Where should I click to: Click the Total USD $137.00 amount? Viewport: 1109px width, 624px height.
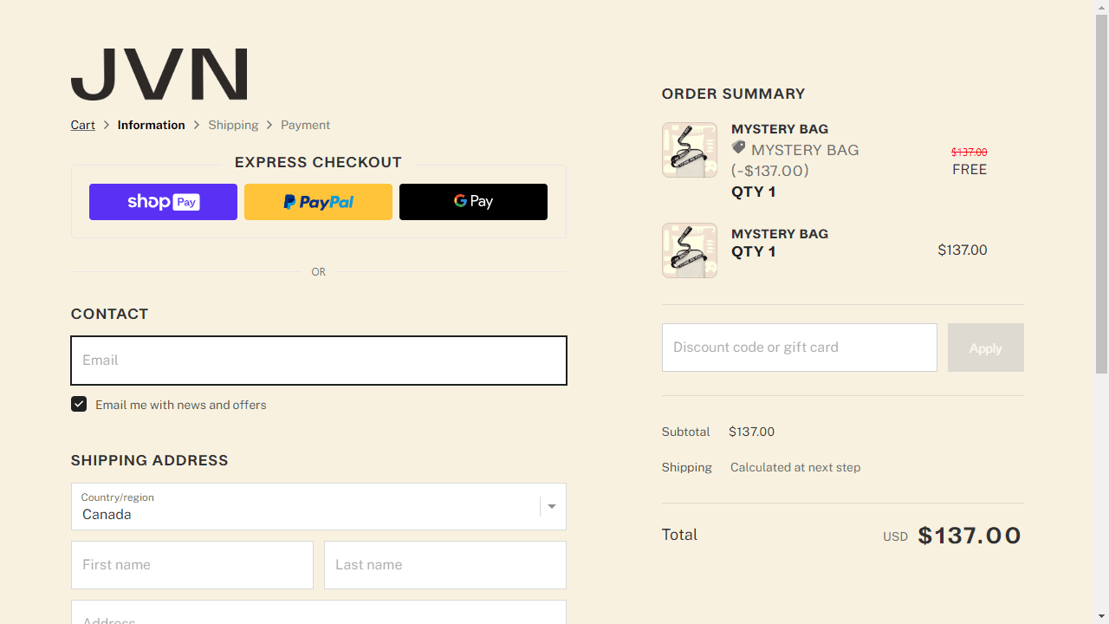point(970,536)
